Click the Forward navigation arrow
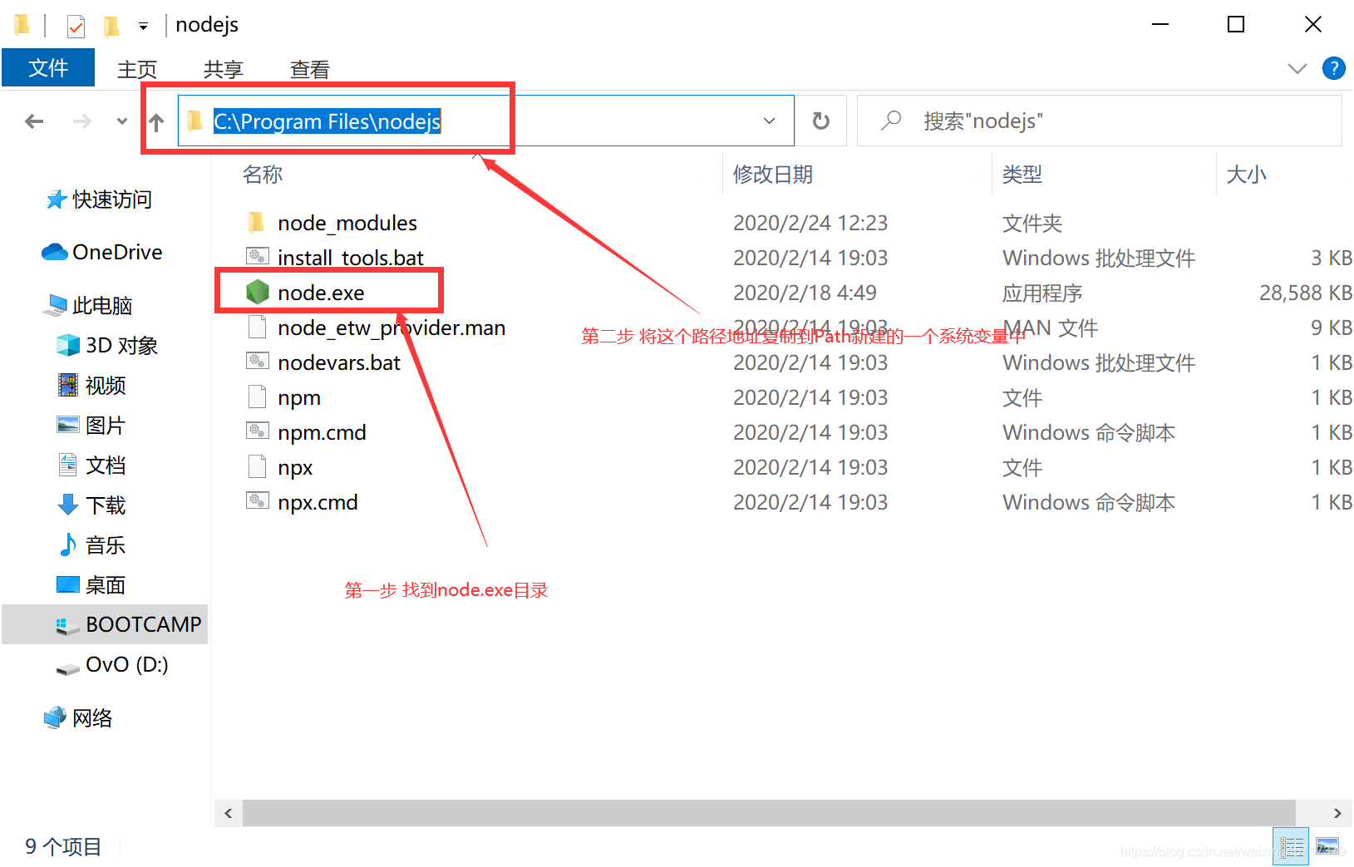Image resolution: width=1354 pixels, height=867 pixels. [81, 121]
